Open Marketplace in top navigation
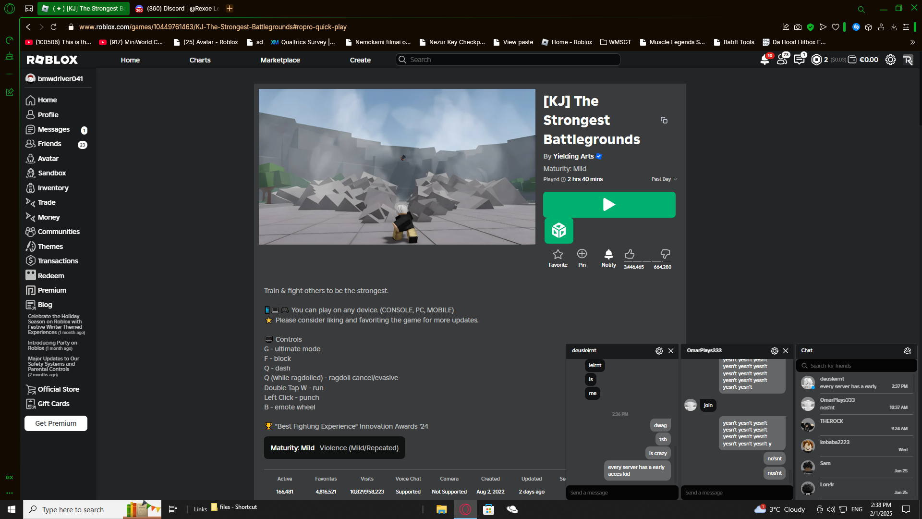Image resolution: width=922 pixels, height=519 pixels. tap(280, 60)
